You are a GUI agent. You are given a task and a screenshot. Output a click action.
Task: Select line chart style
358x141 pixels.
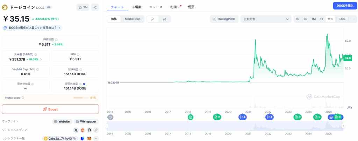153,19
